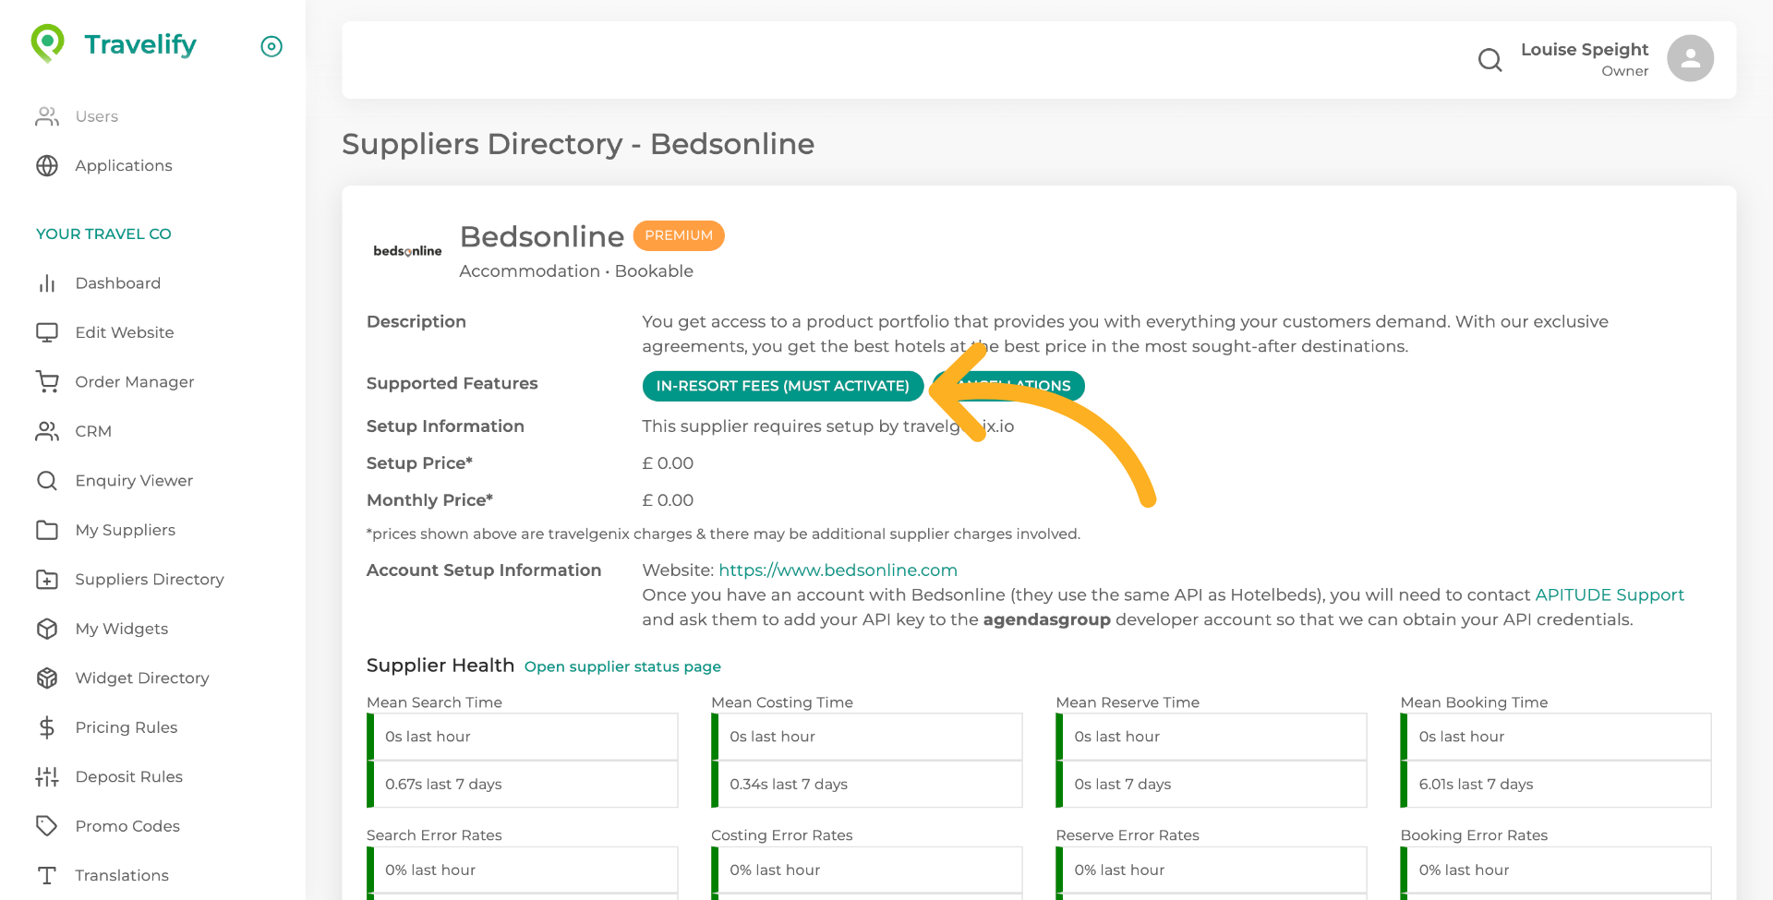Screen dimensions: 1773x900
Task: Open supplier status page
Action: 621,666
